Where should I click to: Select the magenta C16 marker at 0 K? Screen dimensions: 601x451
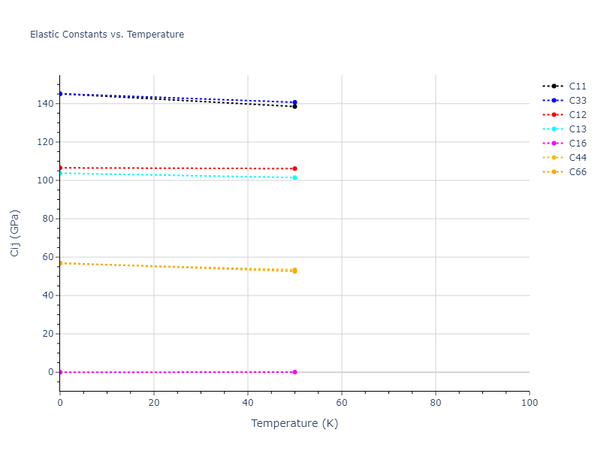pos(60,372)
